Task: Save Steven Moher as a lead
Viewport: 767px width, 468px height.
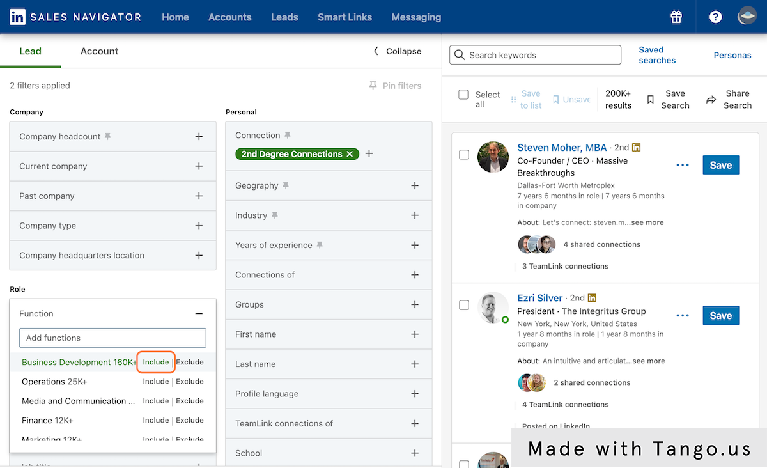Action: tap(721, 165)
